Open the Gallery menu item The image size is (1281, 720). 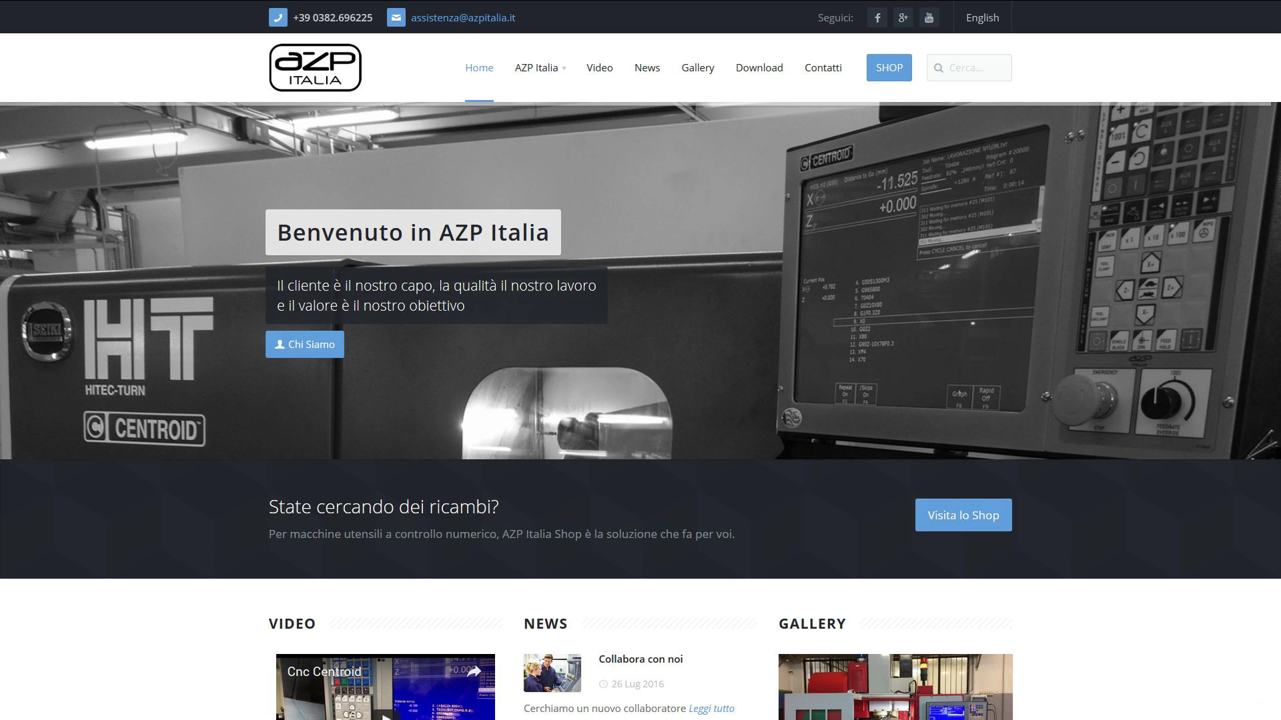click(x=697, y=68)
